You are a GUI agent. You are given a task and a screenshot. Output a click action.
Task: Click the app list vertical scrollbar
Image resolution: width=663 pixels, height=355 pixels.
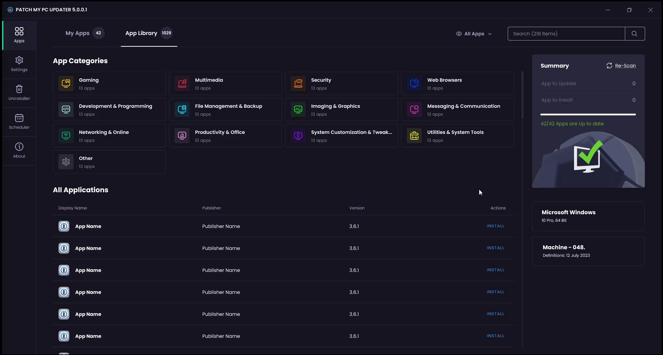pos(522,96)
